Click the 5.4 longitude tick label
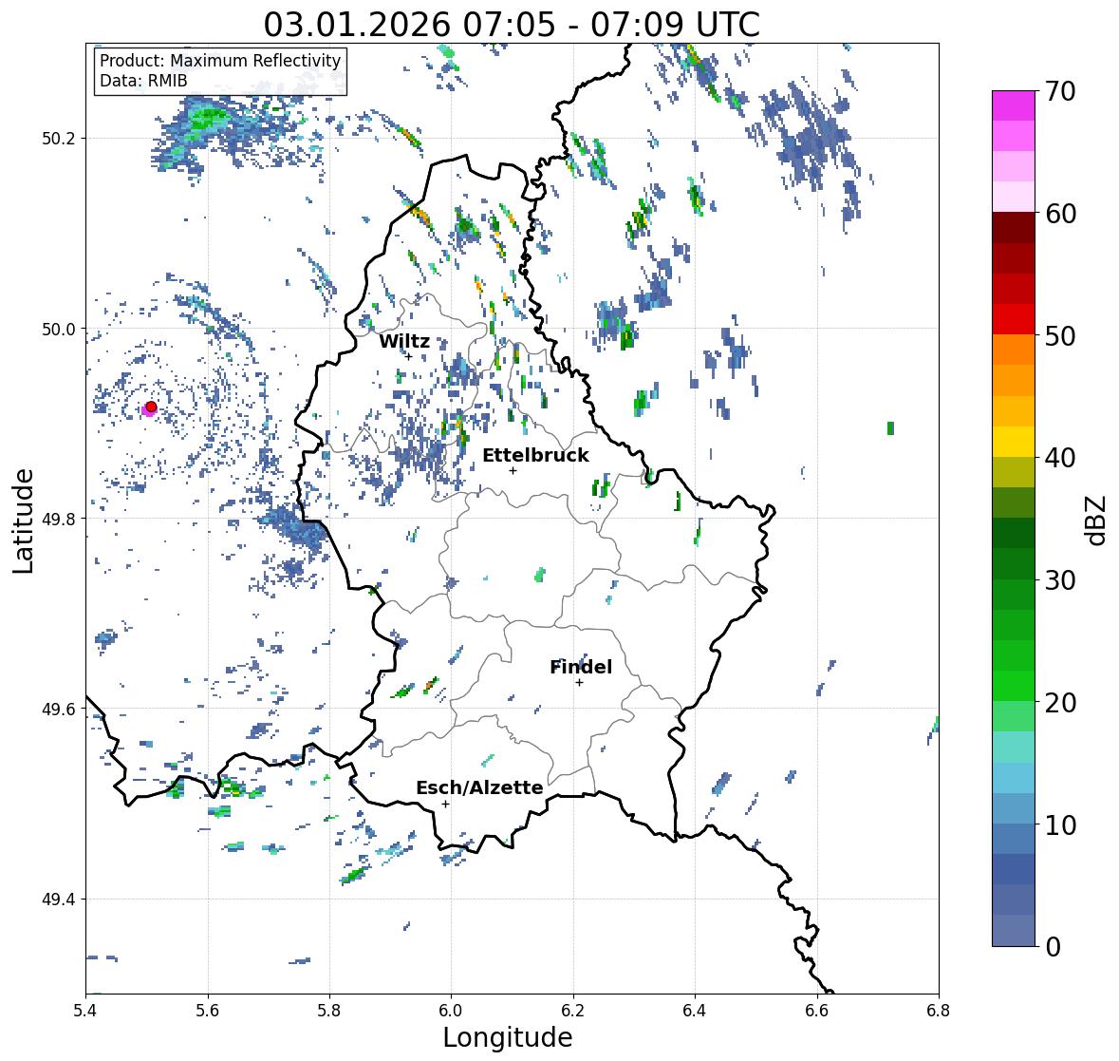 click(x=85, y=1011)
